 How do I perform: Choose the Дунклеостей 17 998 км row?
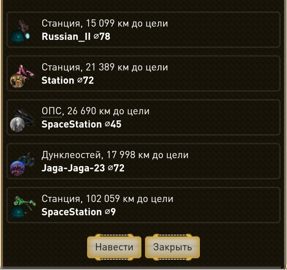pyautogui.click(x=143, y=161)
